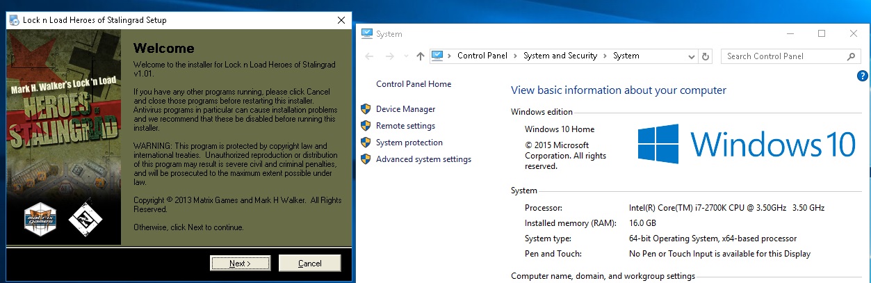The image size is (871, 283).
Task: Click the Heroes of Stalingrad banner artwork
Action: coord(63,136)
